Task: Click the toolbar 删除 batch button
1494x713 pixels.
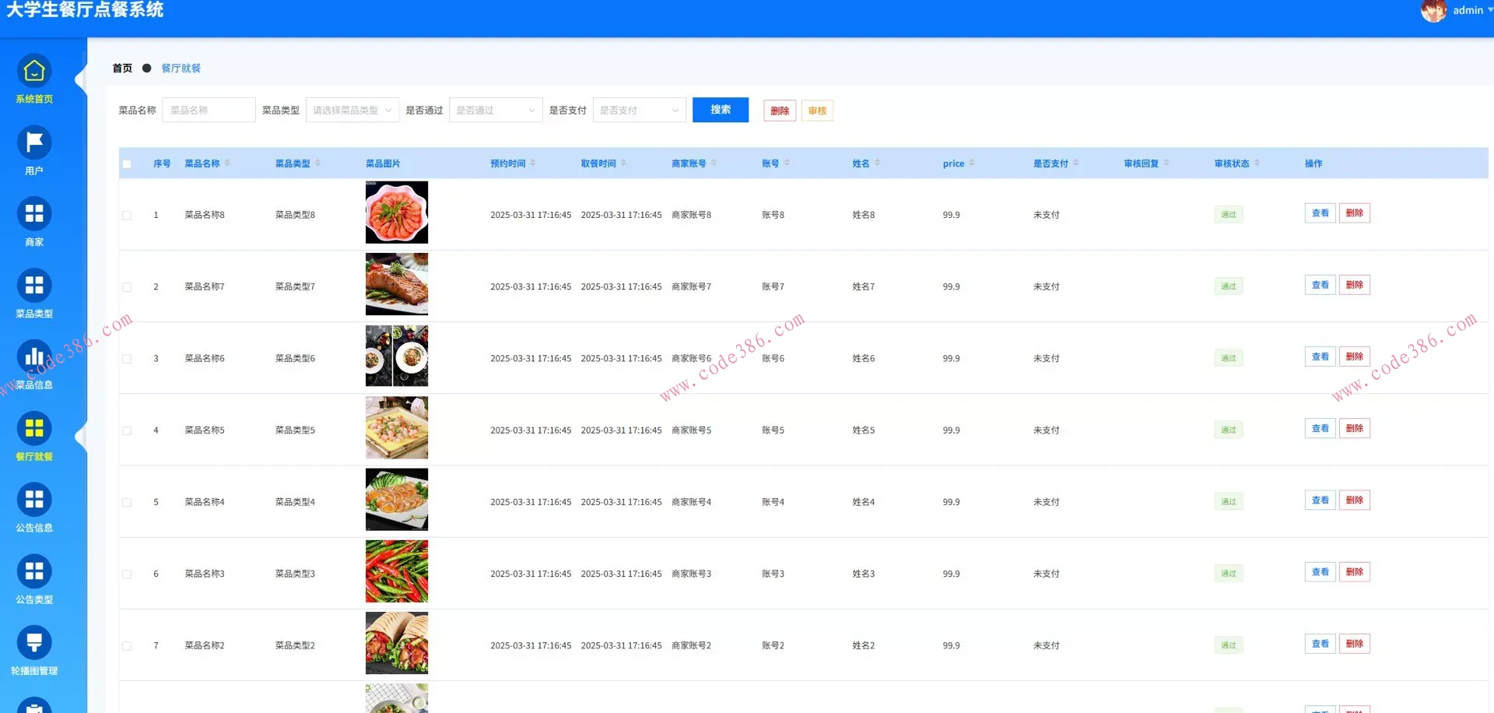Action: pyautogui.click(x=780, y=111)
